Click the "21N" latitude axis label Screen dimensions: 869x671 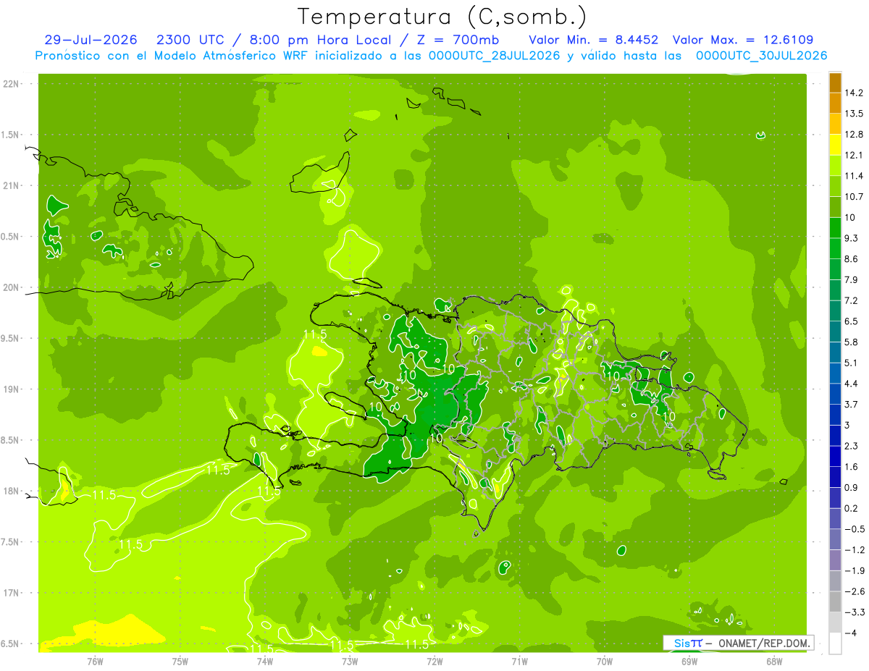pyautogui.click(x=11, y=185)
